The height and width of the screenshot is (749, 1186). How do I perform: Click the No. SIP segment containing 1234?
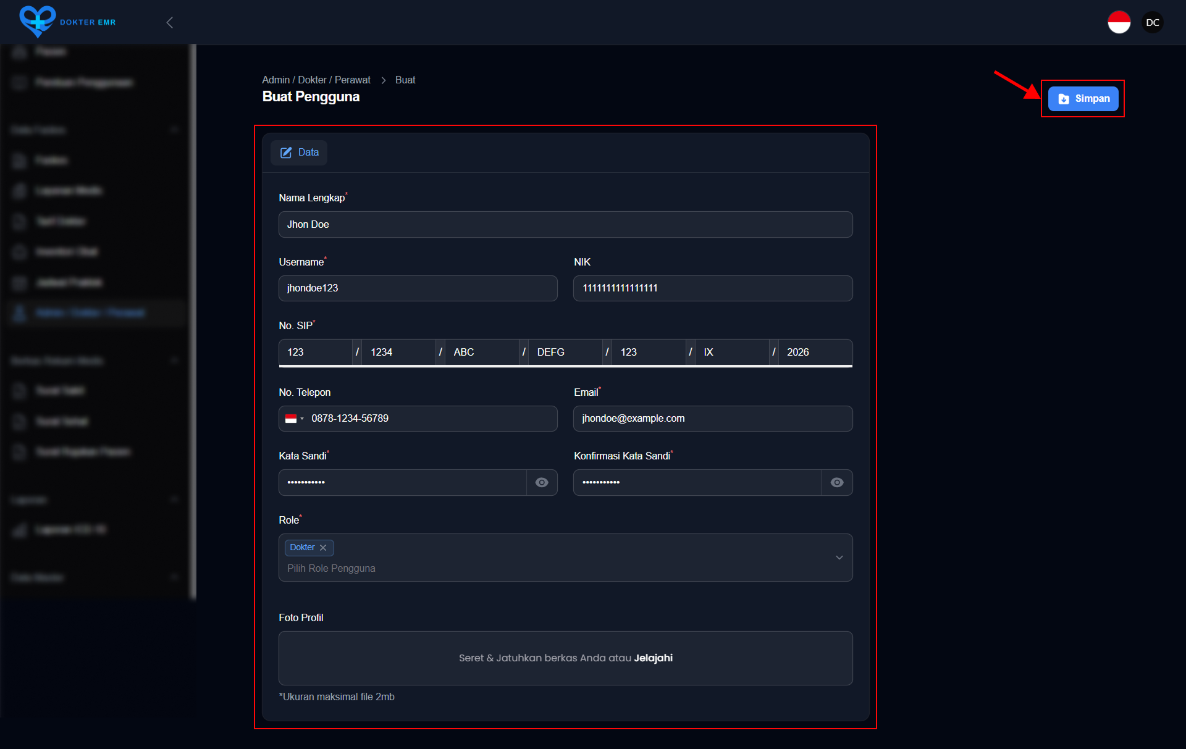[x=398, y=352]
